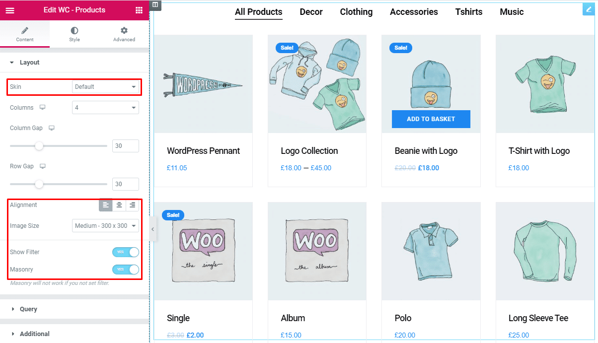Toggle the Show Filter switch

[x=125, y=252]
